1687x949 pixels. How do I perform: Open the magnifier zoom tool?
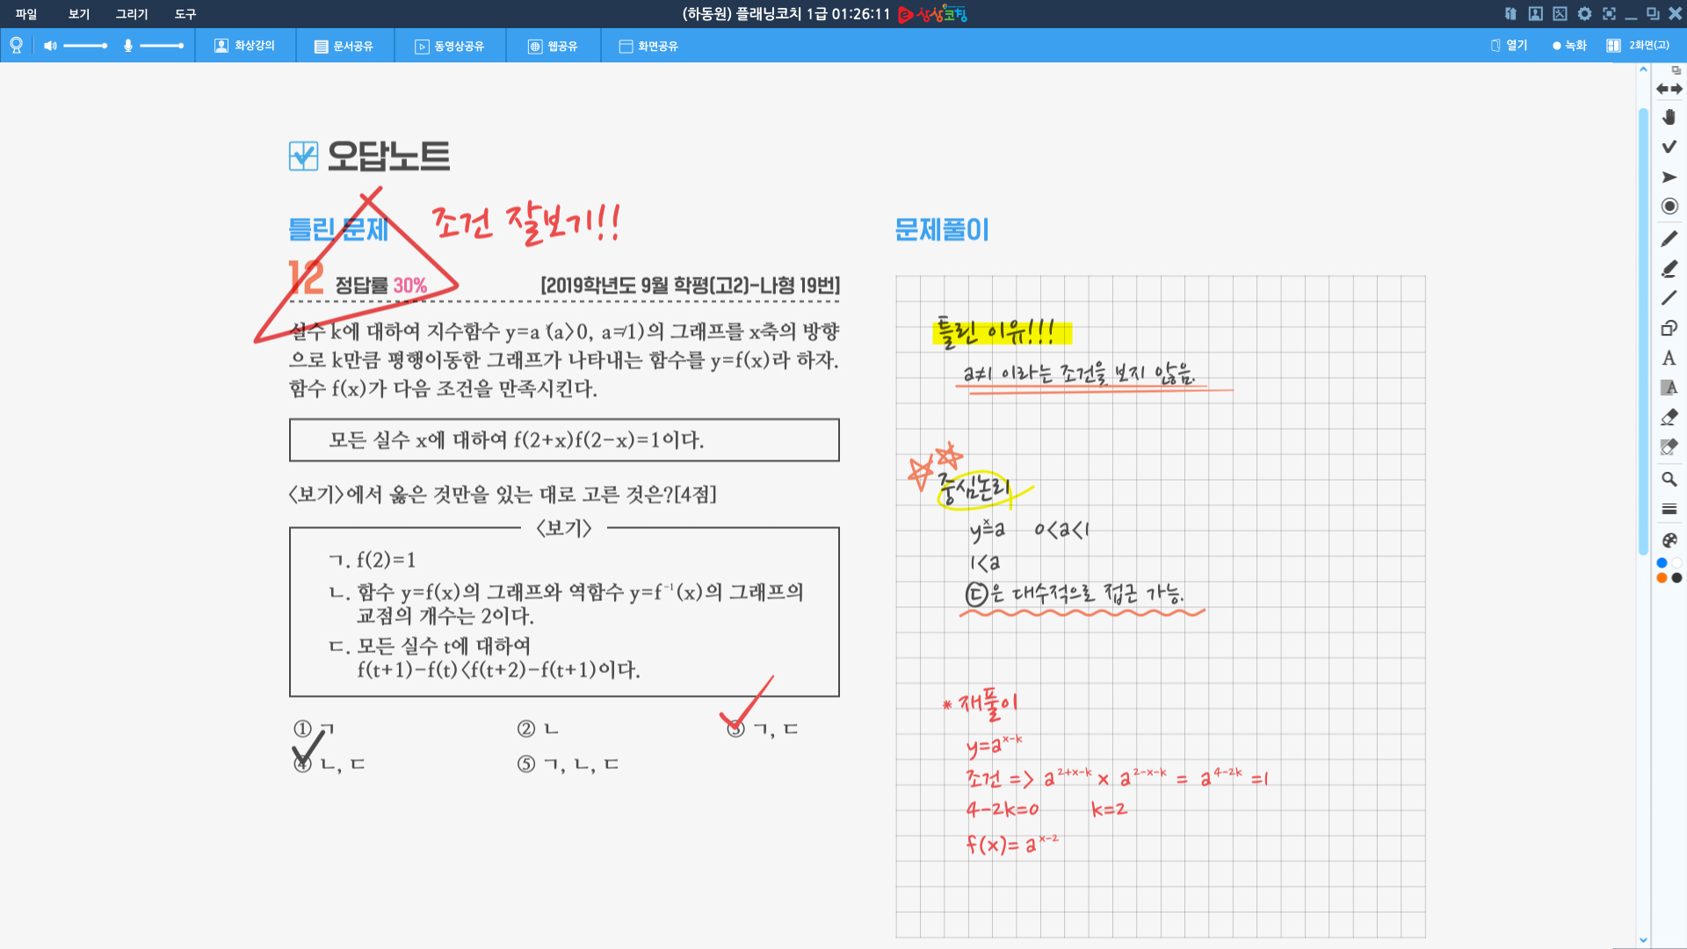(x=1669, y=479)
